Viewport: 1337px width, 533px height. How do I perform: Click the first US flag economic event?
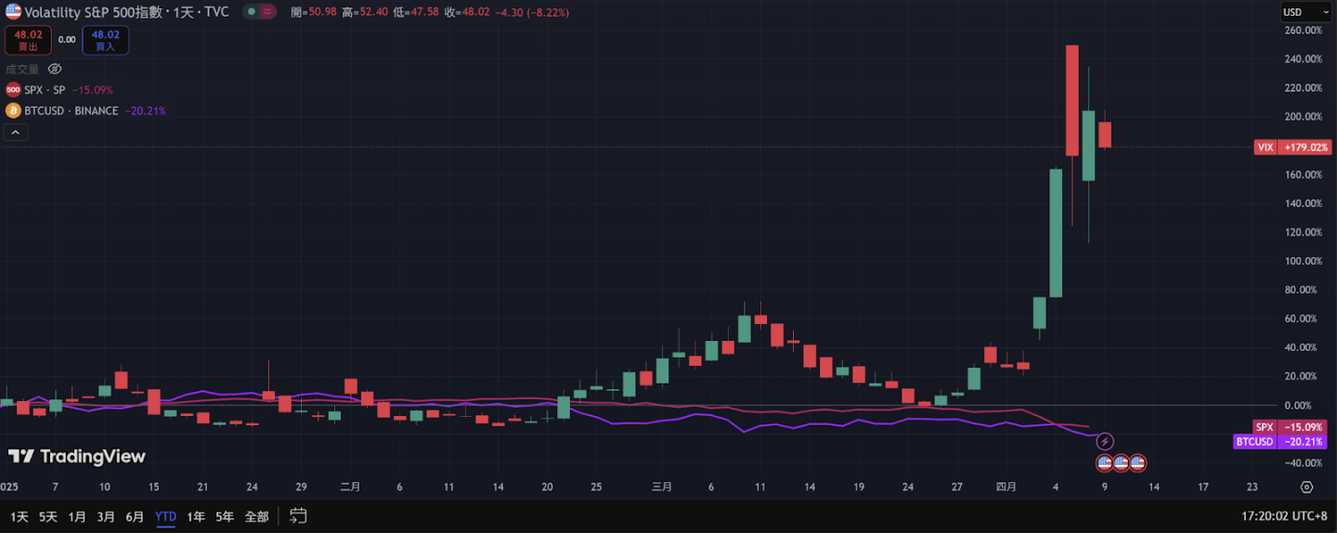click(x=1104, y=461)
